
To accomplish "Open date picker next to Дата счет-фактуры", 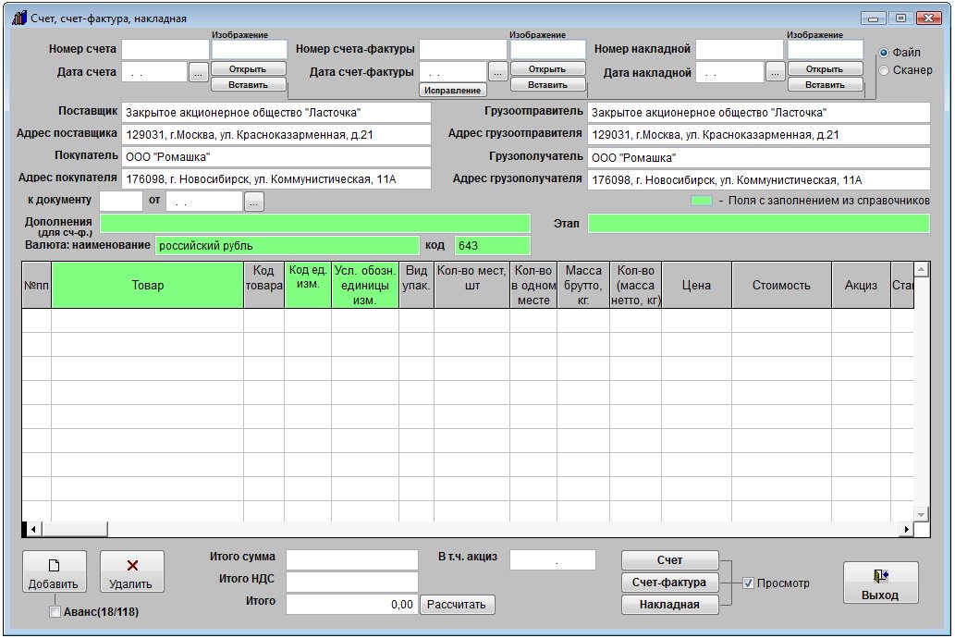I will point(497,71).
